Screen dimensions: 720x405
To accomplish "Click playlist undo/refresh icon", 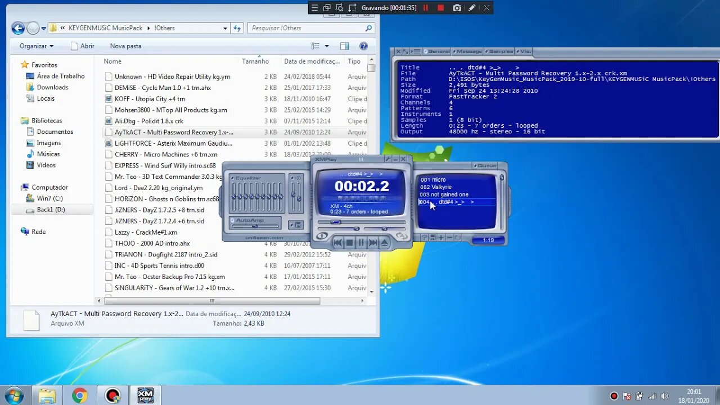I will click(x=457, y=237).
